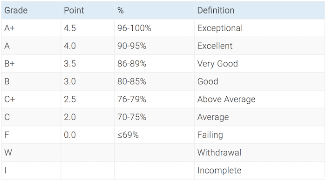
Task: Select the Excellent definition text
Action: (x=215, y=46)
